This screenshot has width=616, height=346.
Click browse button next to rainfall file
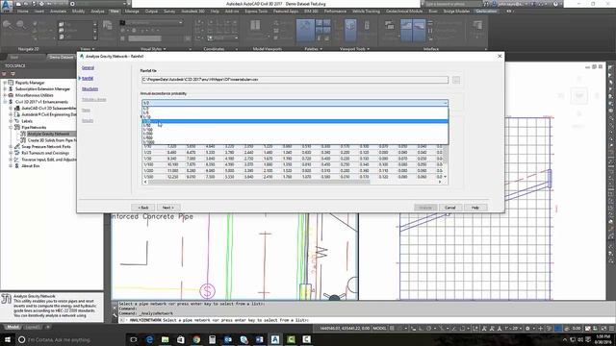point(456,80)
